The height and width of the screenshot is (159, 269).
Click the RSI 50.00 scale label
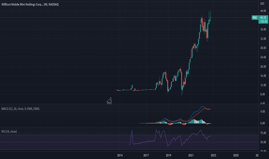(x=263, y=142)
